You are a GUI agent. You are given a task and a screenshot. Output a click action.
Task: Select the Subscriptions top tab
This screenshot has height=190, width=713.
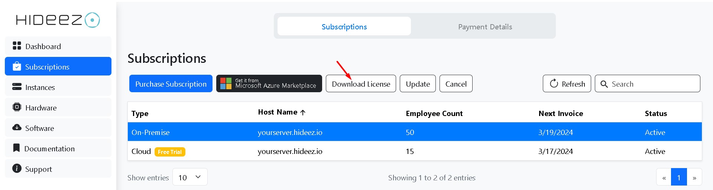click(x=344, y=27)
